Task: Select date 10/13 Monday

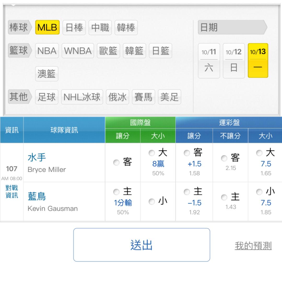Action: (x=258, y=61)
